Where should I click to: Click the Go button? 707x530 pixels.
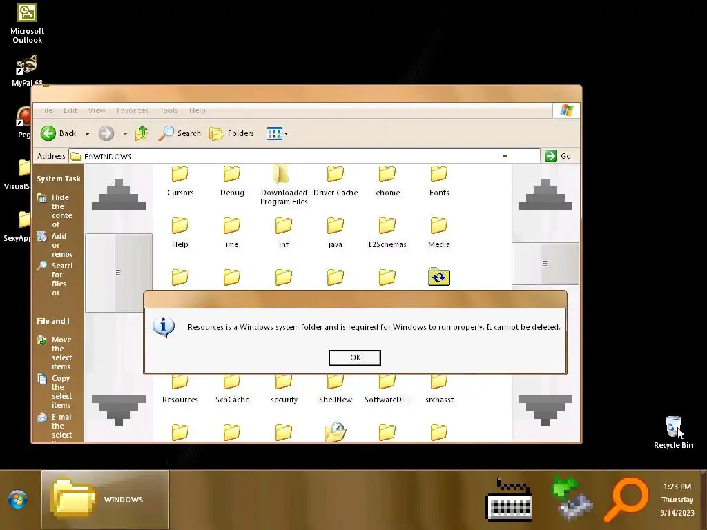tap(558, 156)
